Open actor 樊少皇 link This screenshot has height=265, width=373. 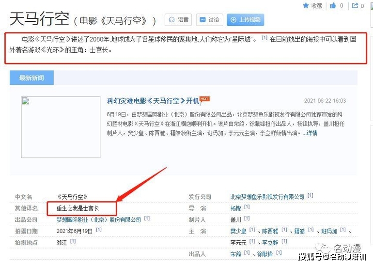click(238, 231)
